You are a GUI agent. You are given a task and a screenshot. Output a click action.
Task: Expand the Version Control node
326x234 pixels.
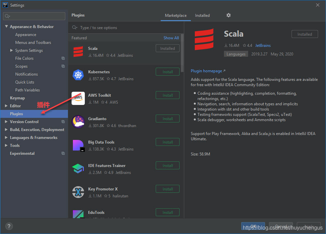point(6,122)
